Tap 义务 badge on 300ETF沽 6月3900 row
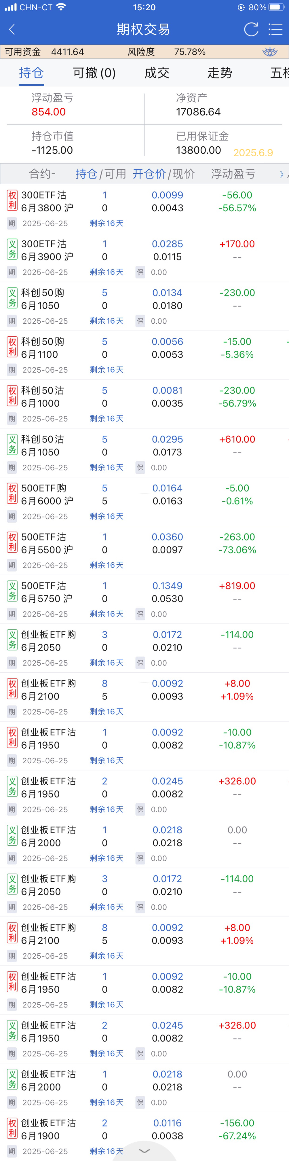Viewport: 289px width, 1161px height. pyautogui.click(x=12, y=249)
